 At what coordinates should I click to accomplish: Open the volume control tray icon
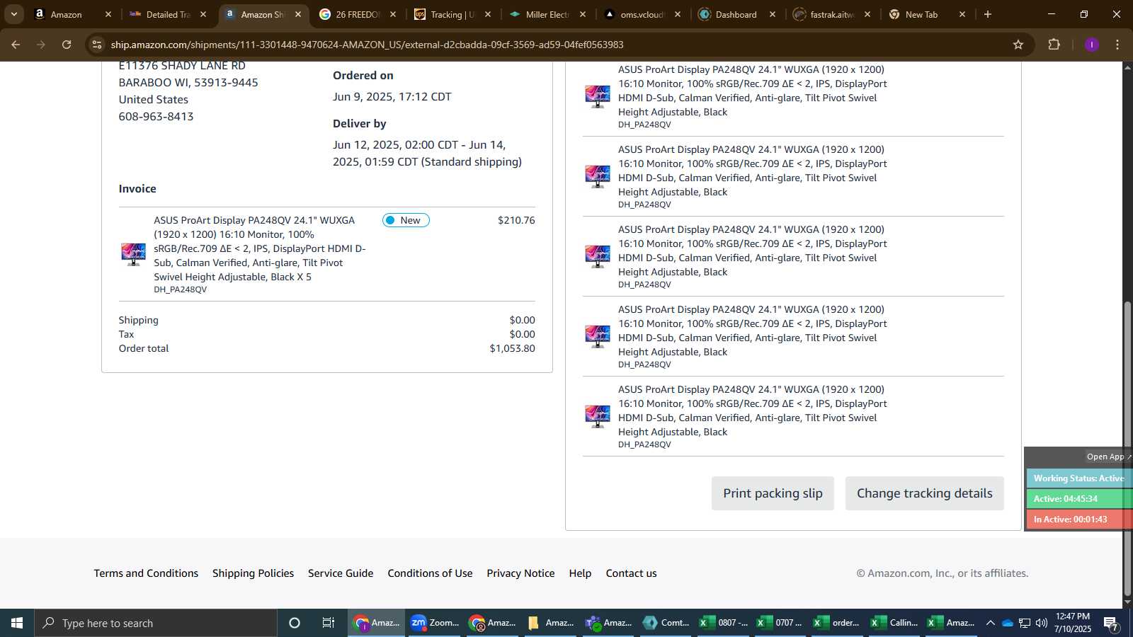(x=1041, y=623)
